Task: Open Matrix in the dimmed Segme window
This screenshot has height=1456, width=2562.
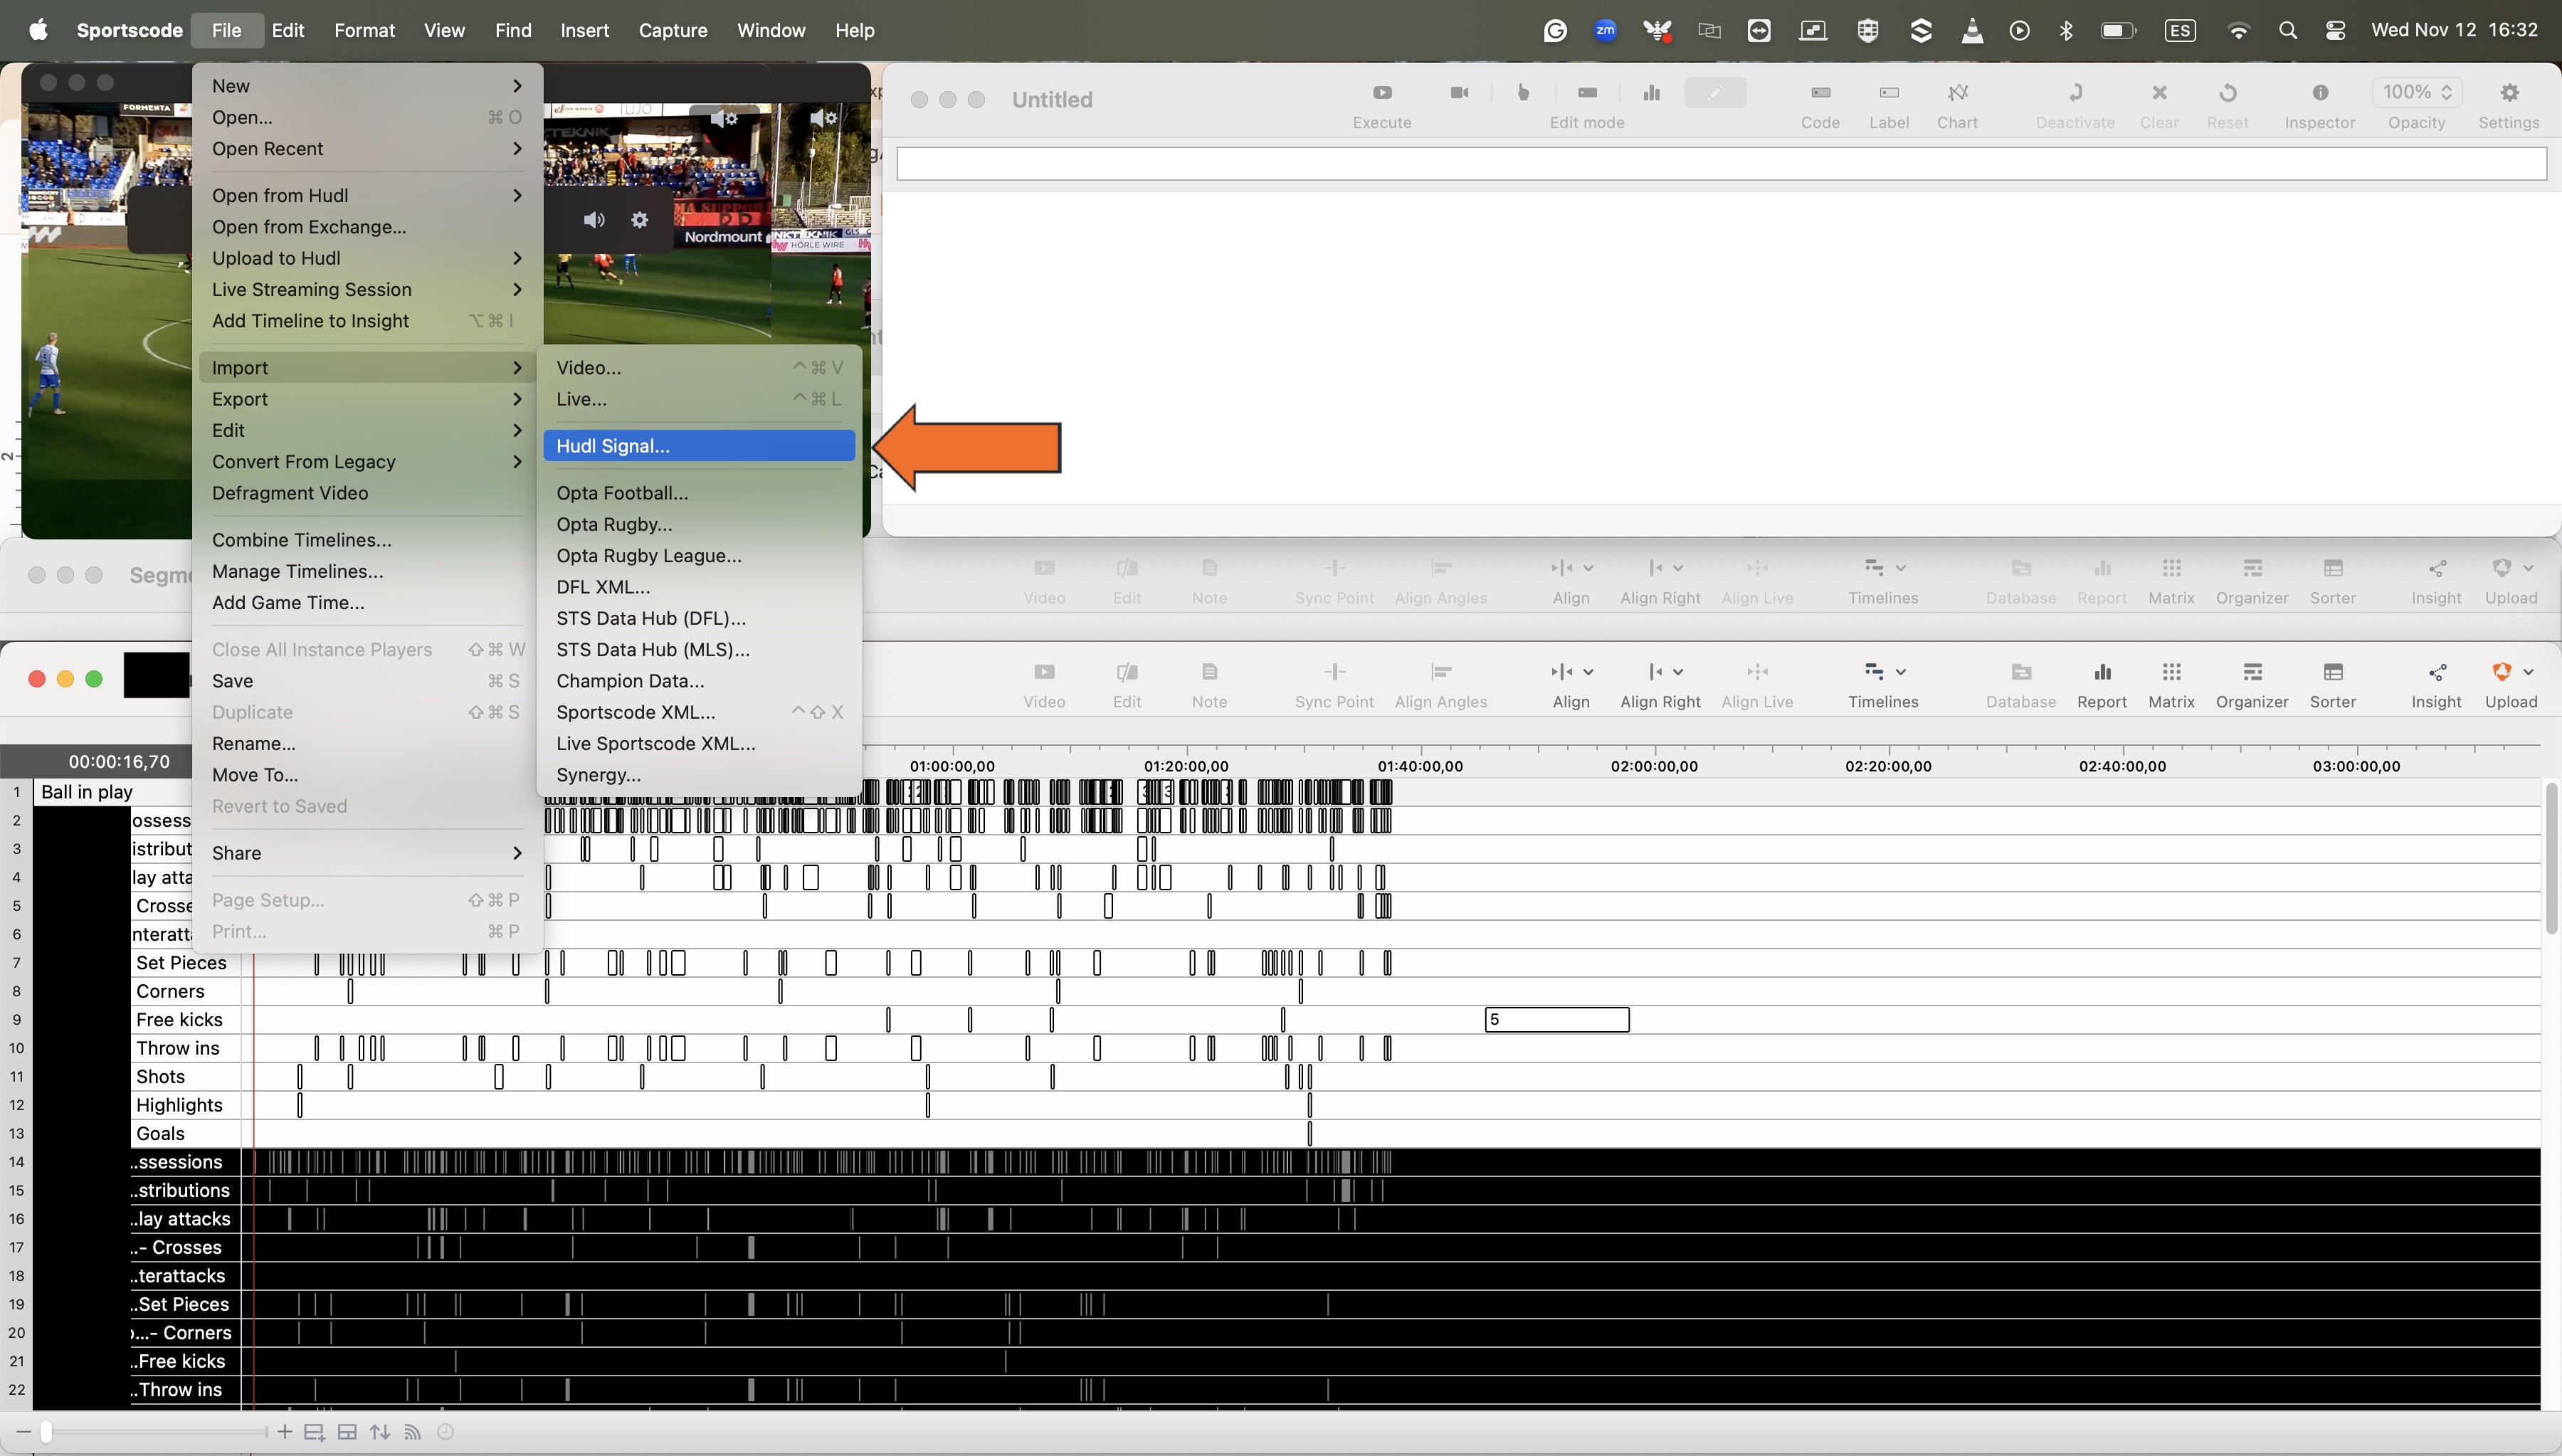Action: coord(2171,581)
